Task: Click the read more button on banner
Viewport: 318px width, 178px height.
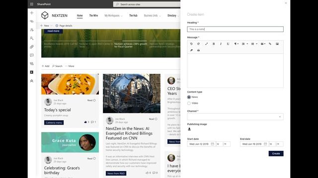Action: click(x=53, y=31)
